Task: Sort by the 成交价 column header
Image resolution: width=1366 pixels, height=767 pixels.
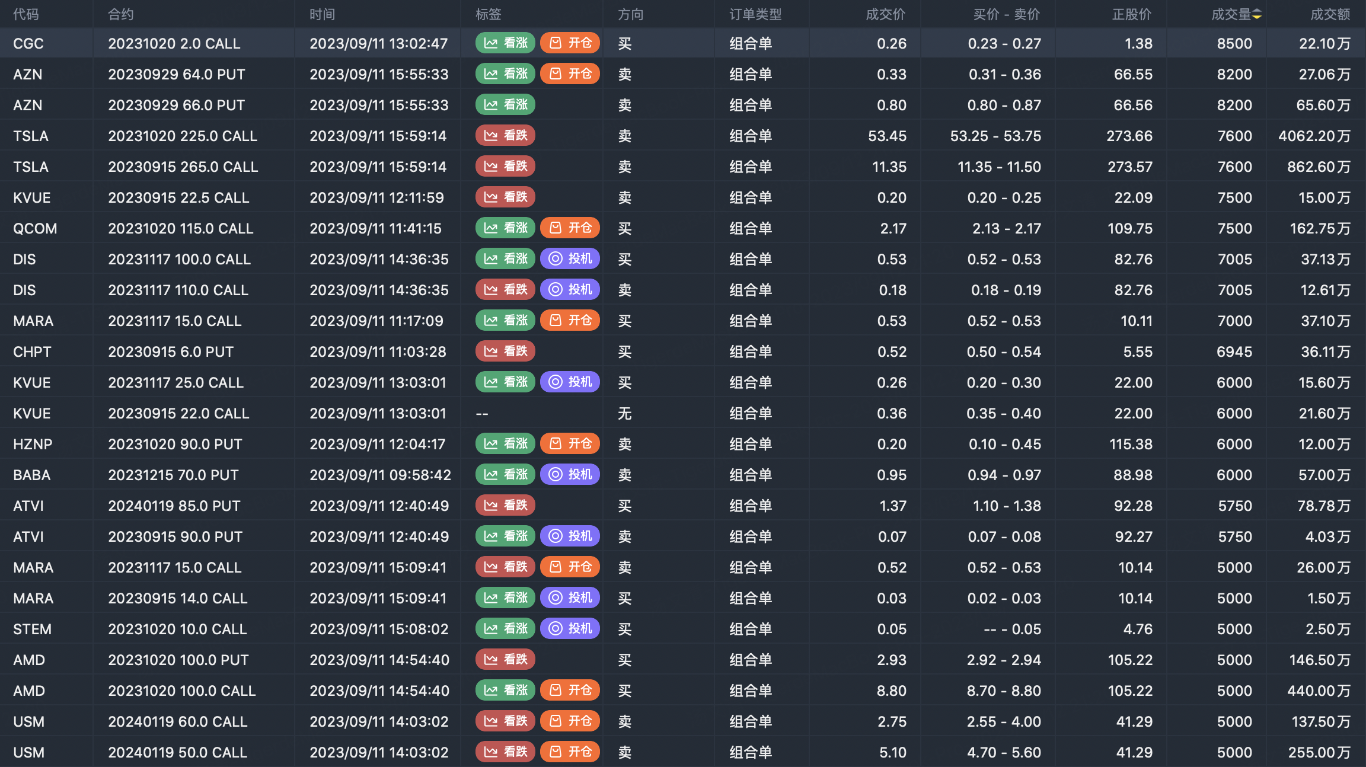Action: pyautogui.click(x=885, y=14)
